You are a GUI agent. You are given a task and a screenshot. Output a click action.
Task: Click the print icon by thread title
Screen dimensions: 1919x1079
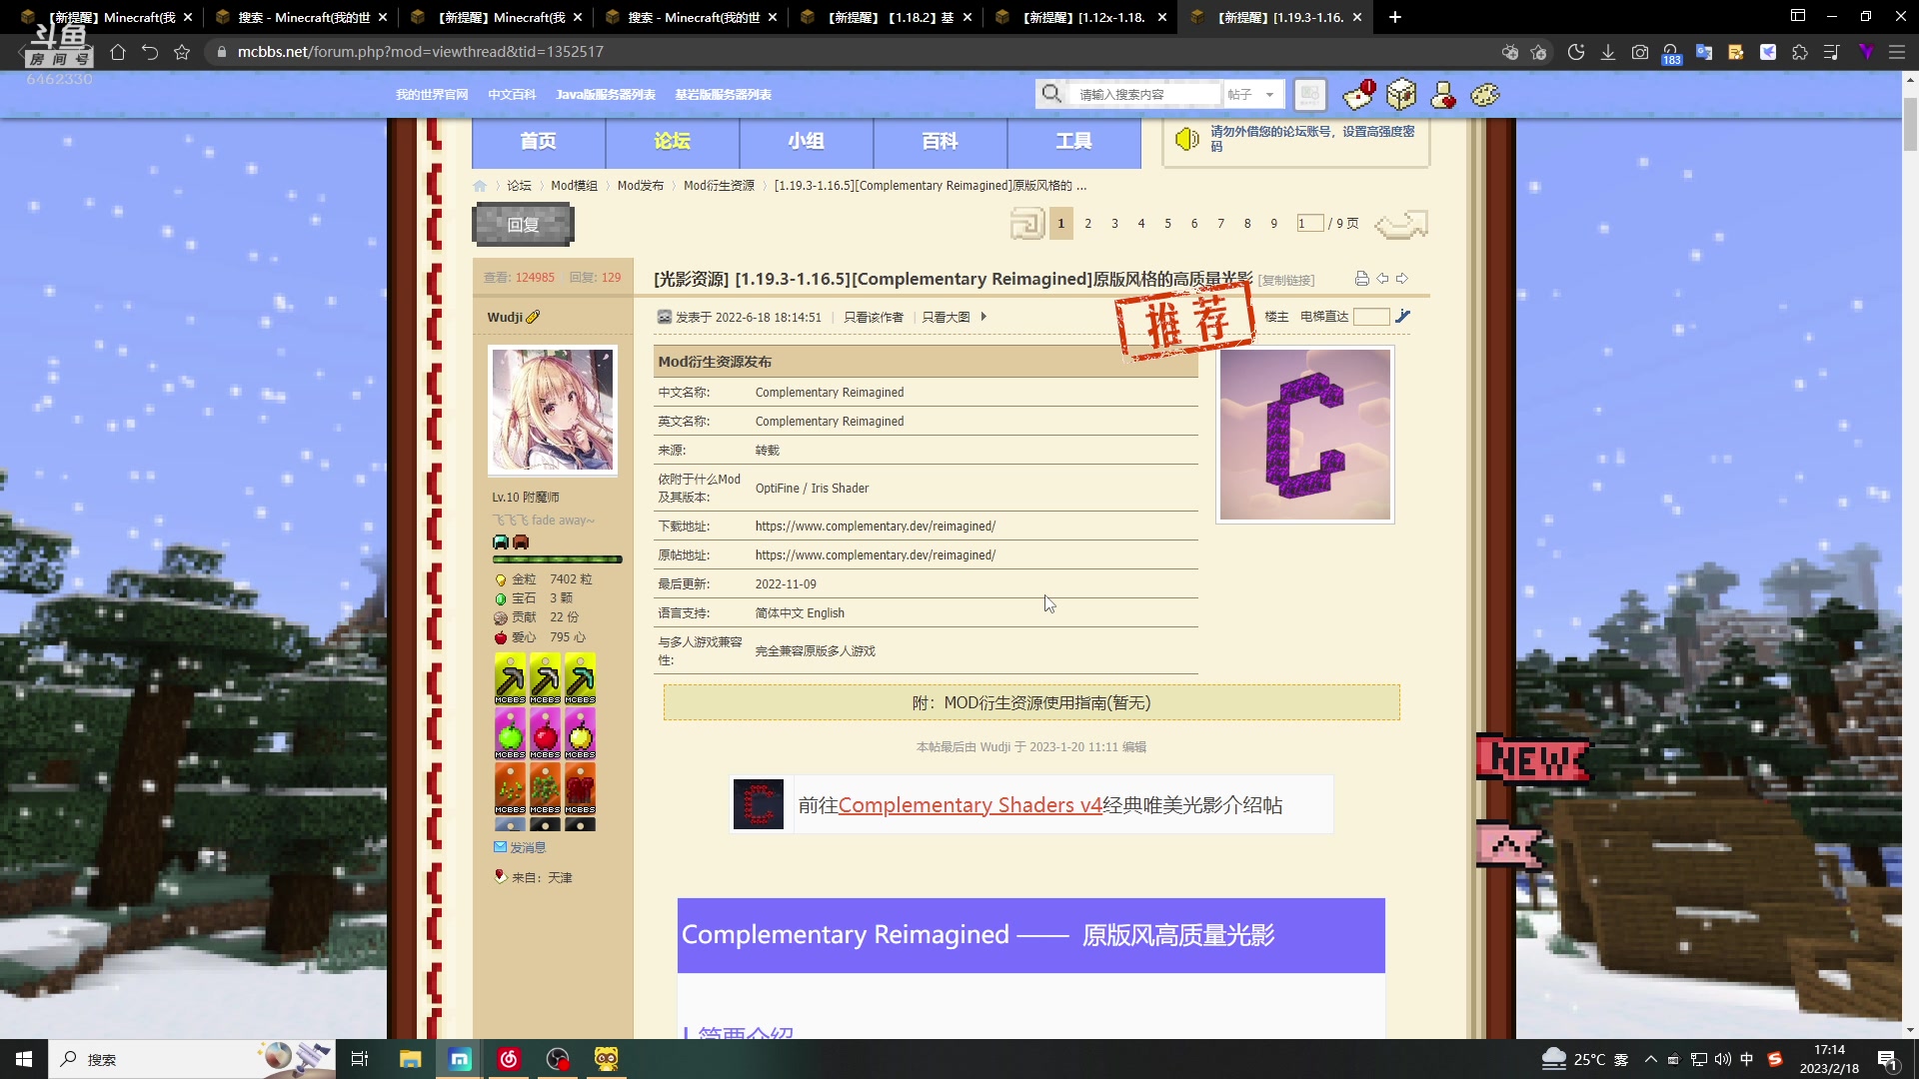(x=1361, y=279)
